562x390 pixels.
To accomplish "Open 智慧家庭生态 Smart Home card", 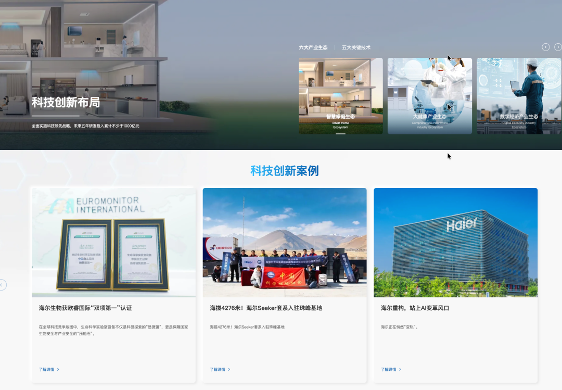I will point(340,96).
